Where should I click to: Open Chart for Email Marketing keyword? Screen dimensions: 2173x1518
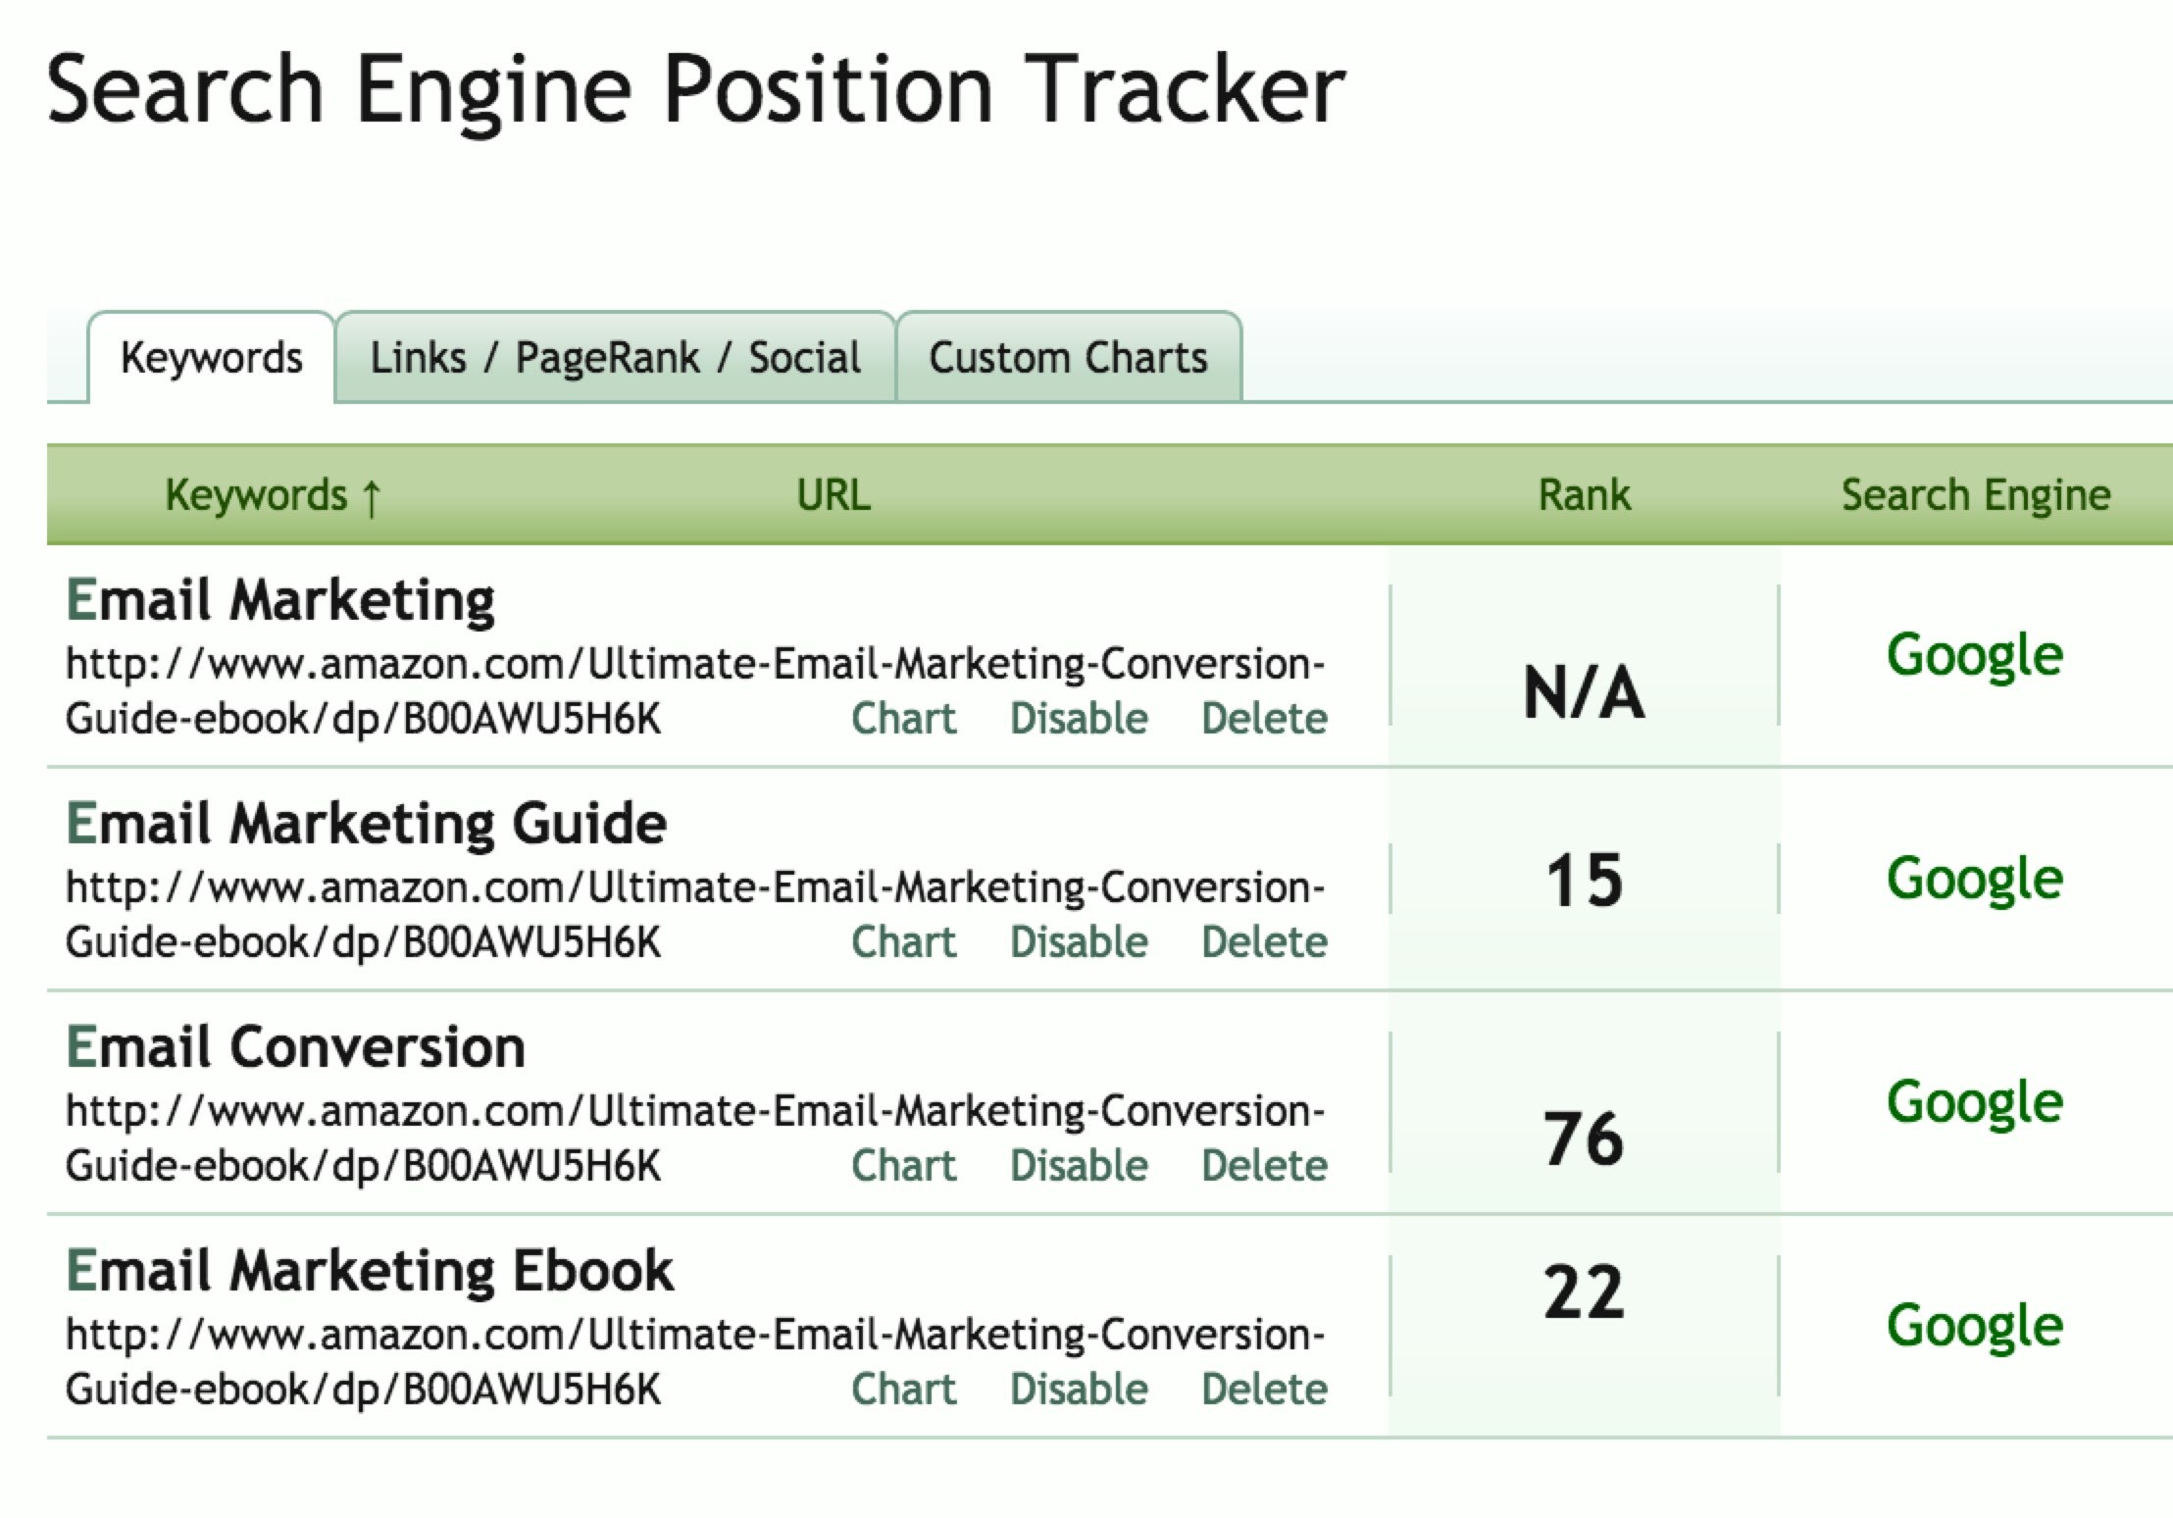(903, 719)
